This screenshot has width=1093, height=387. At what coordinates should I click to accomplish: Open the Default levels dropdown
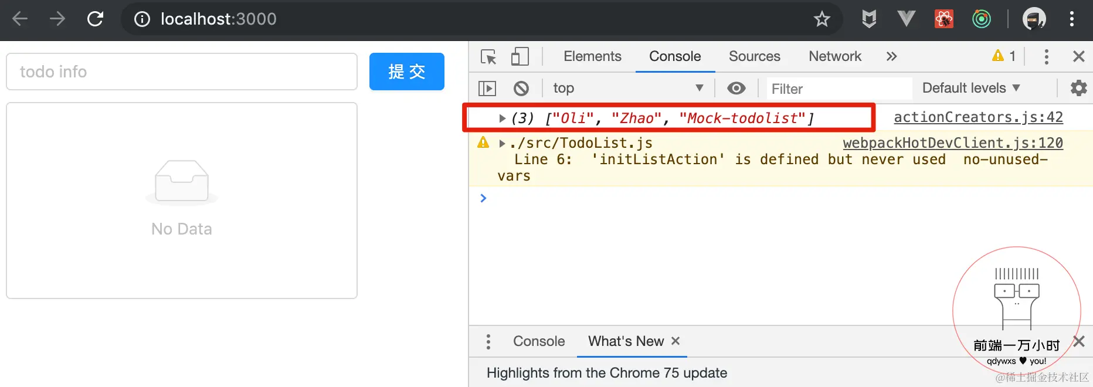coord(972,88)
